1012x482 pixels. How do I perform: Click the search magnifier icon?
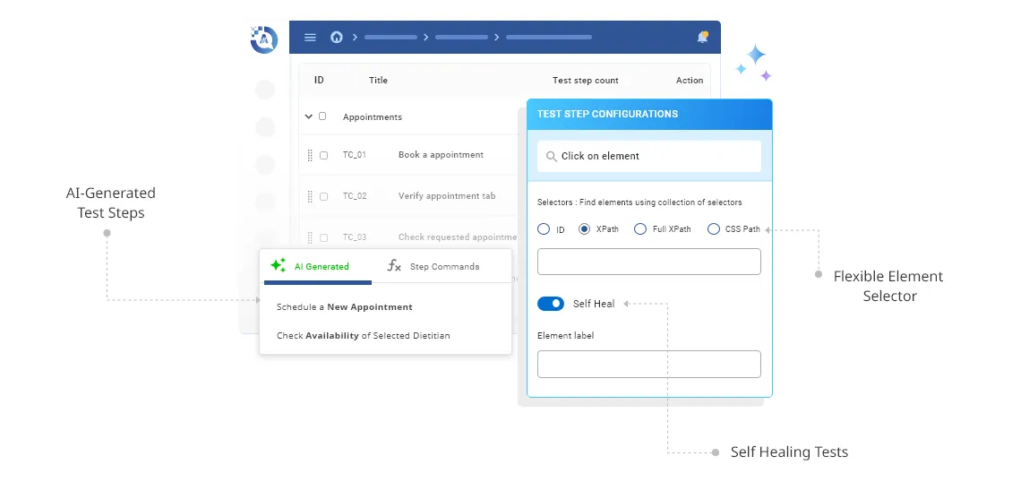click(x=551, y=156)
